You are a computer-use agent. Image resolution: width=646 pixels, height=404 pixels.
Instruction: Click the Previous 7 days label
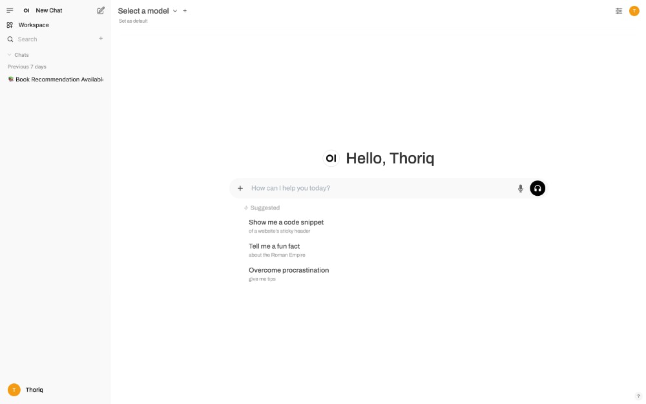[x=26, y=67]
